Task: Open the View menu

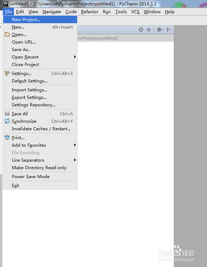Action: (33, 12)
